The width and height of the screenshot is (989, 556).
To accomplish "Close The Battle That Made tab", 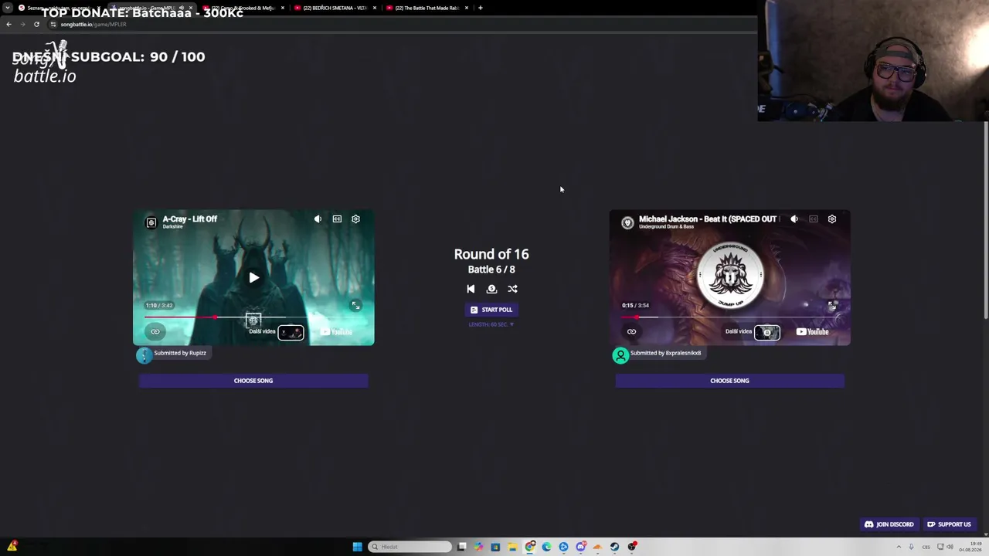I will (467, 8).
